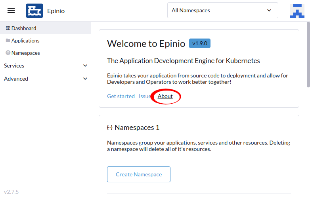This screenshot has height=199, width=310.
Task: Click the Applications folder icon
Action: pos(8,41)
